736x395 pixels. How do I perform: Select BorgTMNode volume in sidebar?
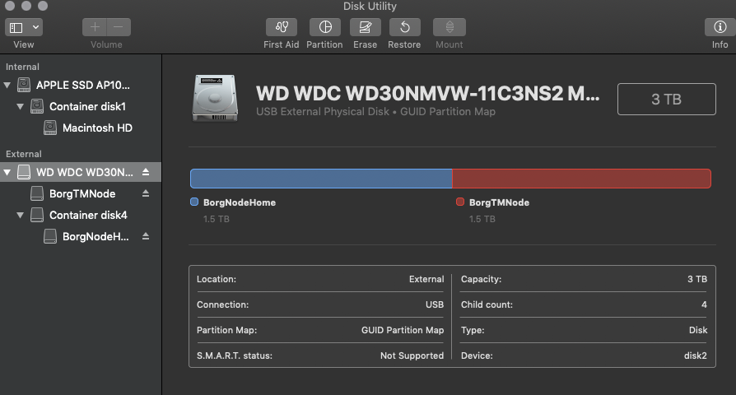click(x=82, y=193)
